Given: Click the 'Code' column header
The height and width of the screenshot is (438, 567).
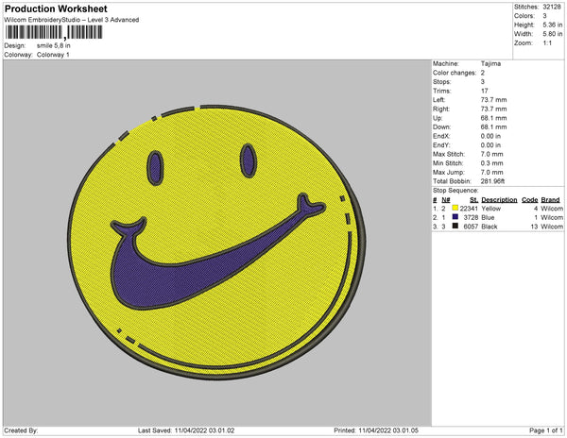Looking at the screenshot, I should (530, 200).
